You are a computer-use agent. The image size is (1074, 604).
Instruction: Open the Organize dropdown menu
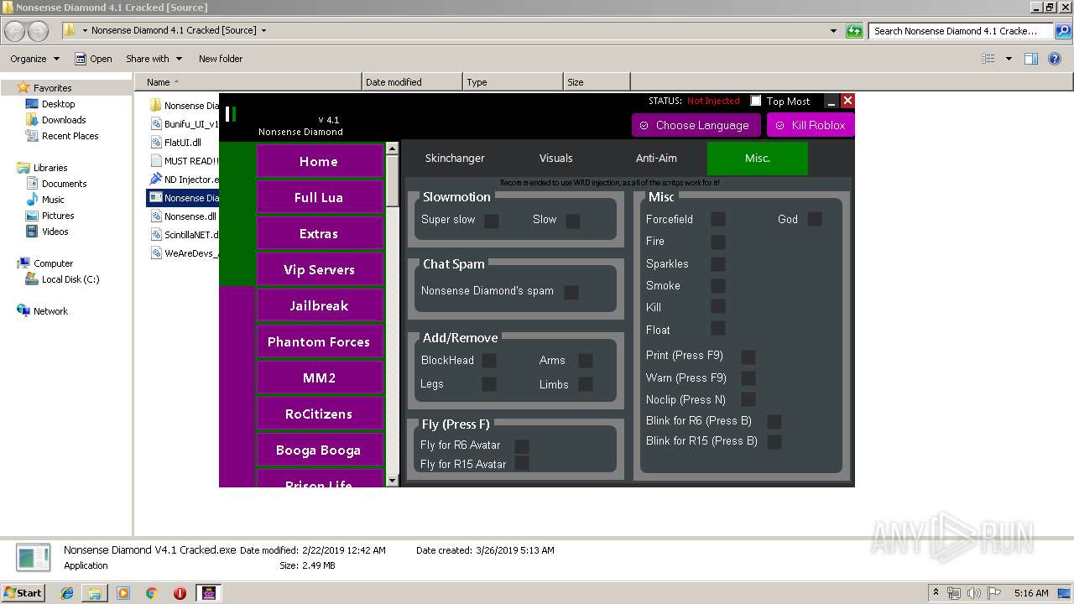click(x=35, y=59)
